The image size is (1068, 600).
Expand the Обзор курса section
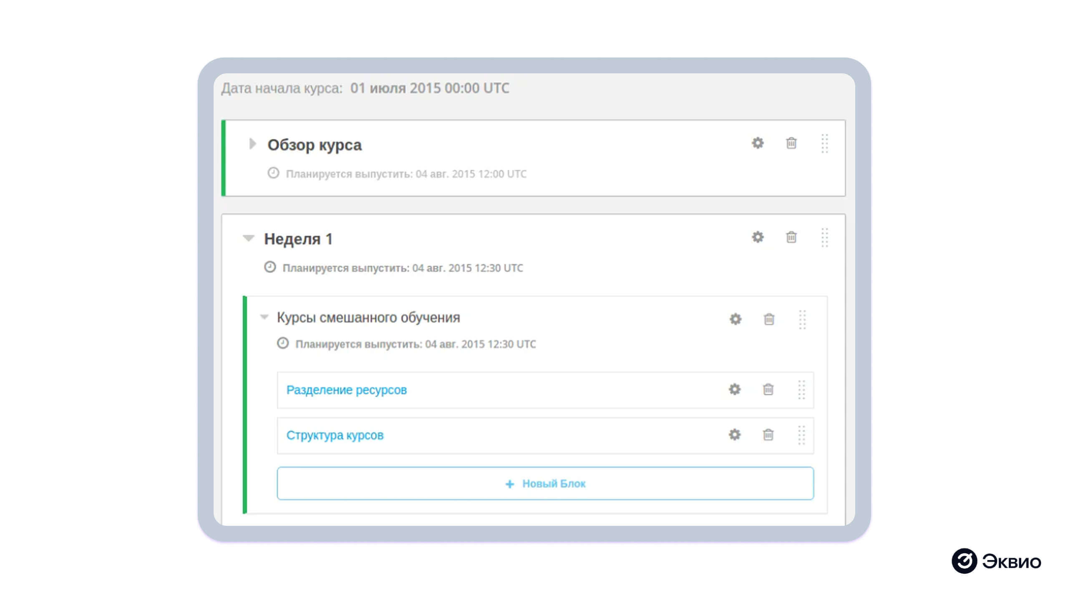point(252,144)
